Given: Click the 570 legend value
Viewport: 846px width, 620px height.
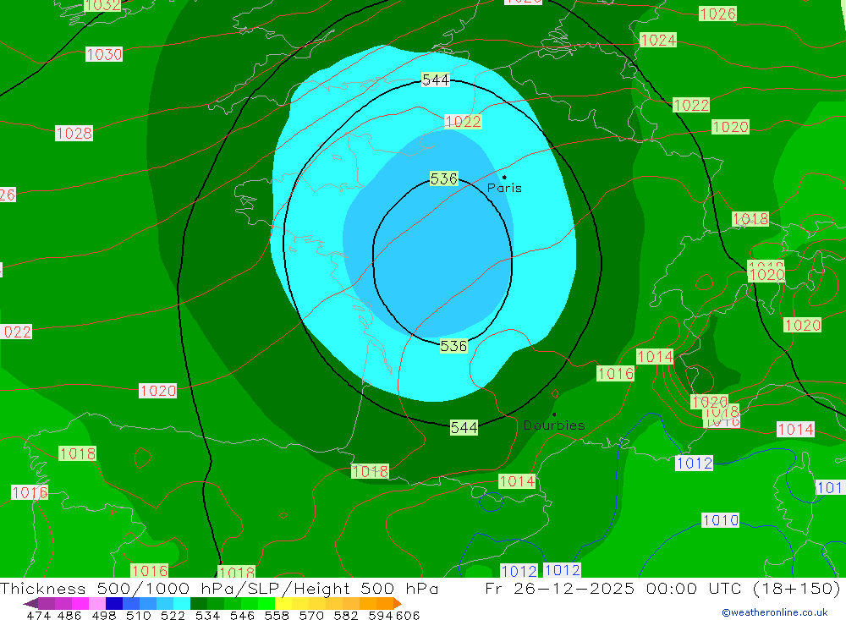Looking at the screenshot, I should (311, 616).
